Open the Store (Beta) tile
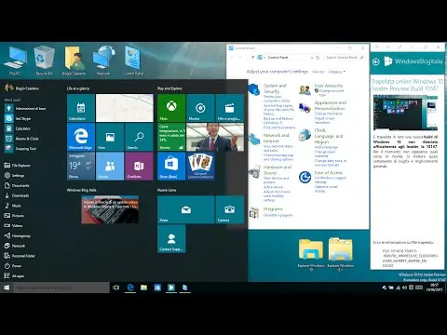This screenshot has width=447, height=335. (x=171, y=166)
